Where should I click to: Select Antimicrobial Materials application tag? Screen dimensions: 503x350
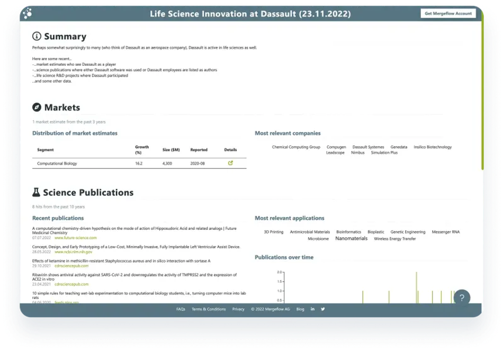coord(310,232)
